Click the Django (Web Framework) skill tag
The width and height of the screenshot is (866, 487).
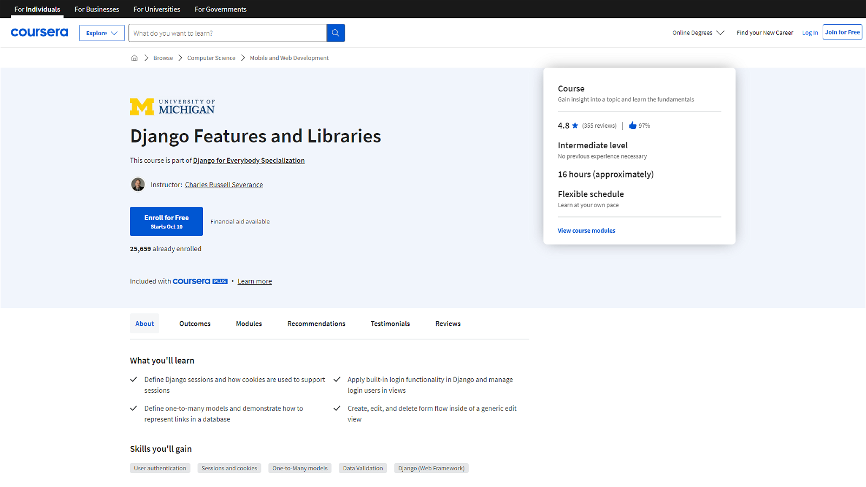click(x=431, y=468)
